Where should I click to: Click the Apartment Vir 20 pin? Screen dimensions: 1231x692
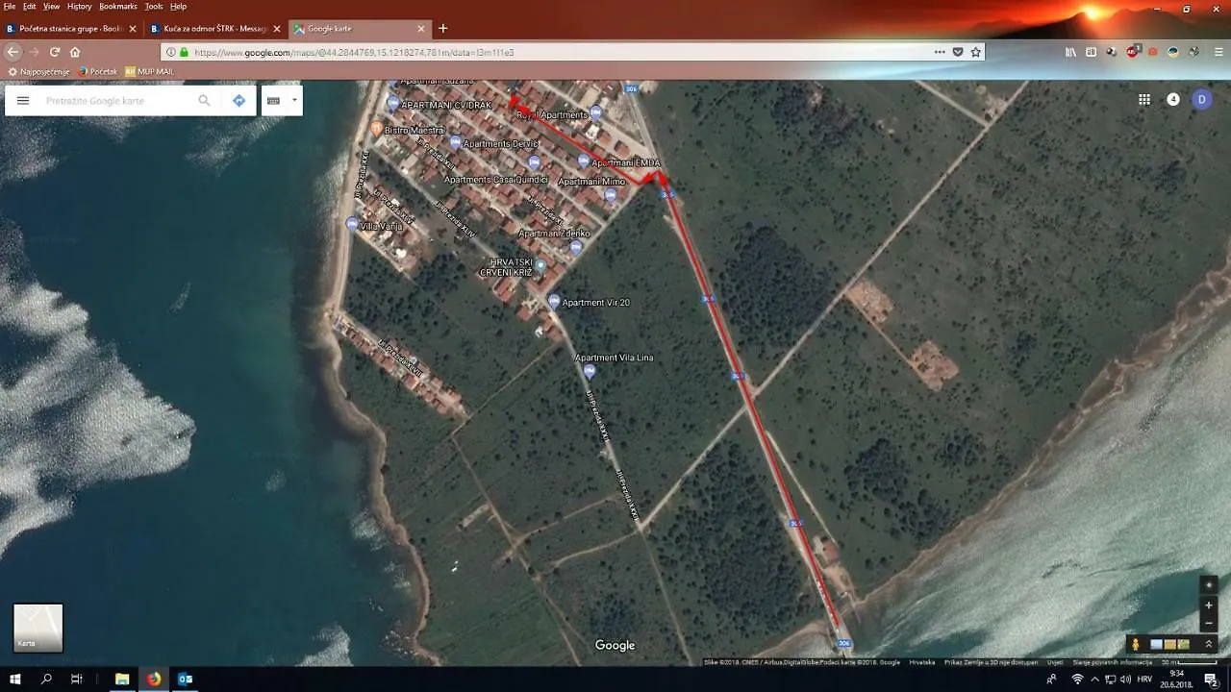[x=553, y=301]
